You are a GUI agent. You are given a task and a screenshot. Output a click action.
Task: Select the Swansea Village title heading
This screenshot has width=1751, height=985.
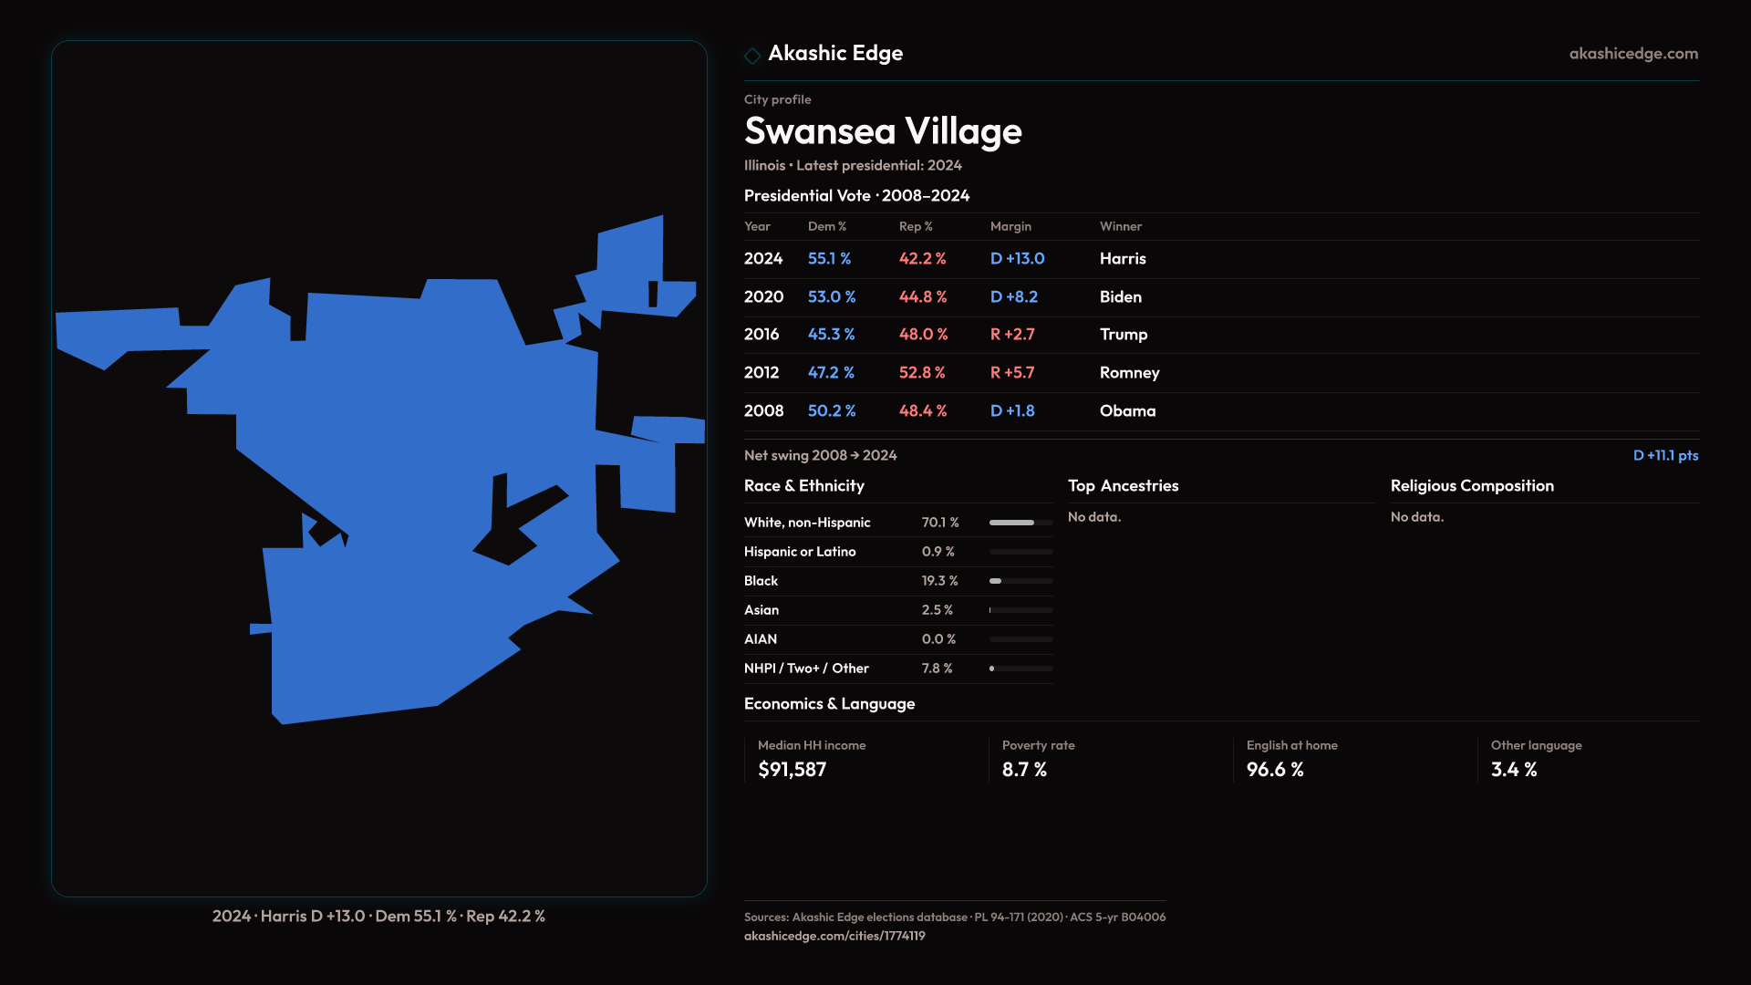[x=882, y=131]
